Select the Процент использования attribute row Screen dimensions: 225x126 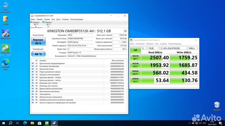(x=78, y=75)
